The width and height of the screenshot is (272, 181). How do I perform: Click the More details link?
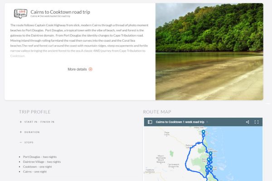click(77, 69)
